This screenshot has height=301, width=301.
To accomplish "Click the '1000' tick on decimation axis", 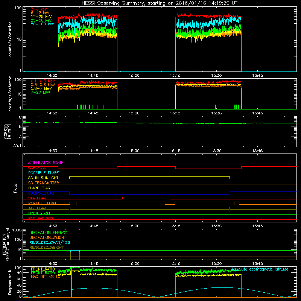I will click(17, 230).
